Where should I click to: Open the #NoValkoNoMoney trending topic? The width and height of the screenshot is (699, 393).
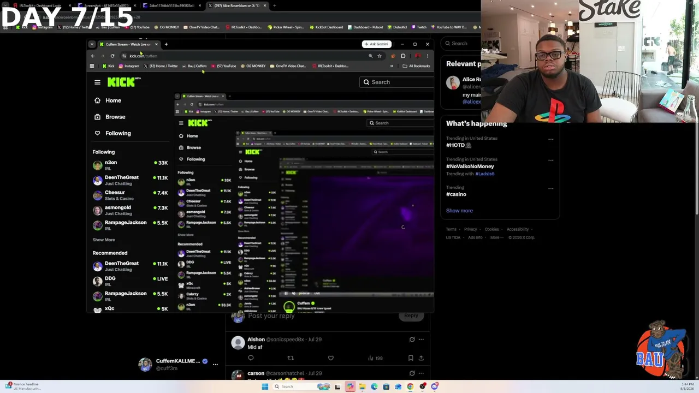tap(470, 166)
